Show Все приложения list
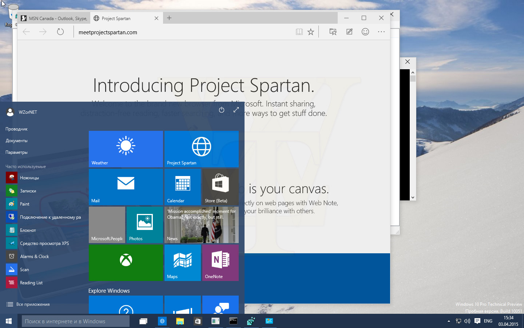Viewport: 524px width, 328px height. coord(28,304)
